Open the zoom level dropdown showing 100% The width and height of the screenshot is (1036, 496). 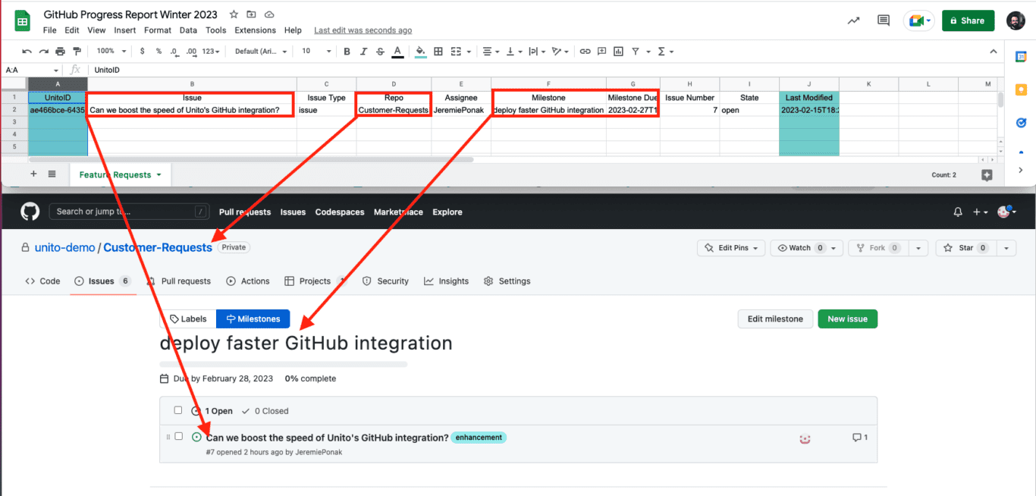[x=110, y=52]
